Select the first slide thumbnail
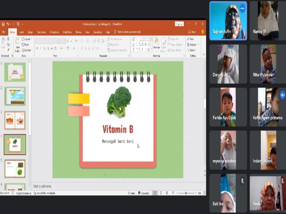 click(15, 72)
